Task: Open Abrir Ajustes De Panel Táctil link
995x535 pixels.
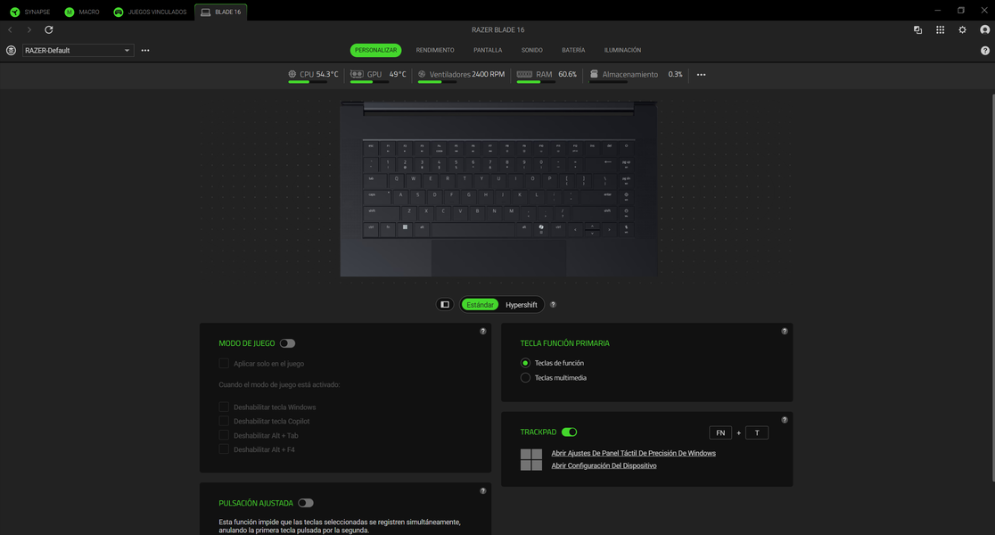Action: click(x=633, y=453)
